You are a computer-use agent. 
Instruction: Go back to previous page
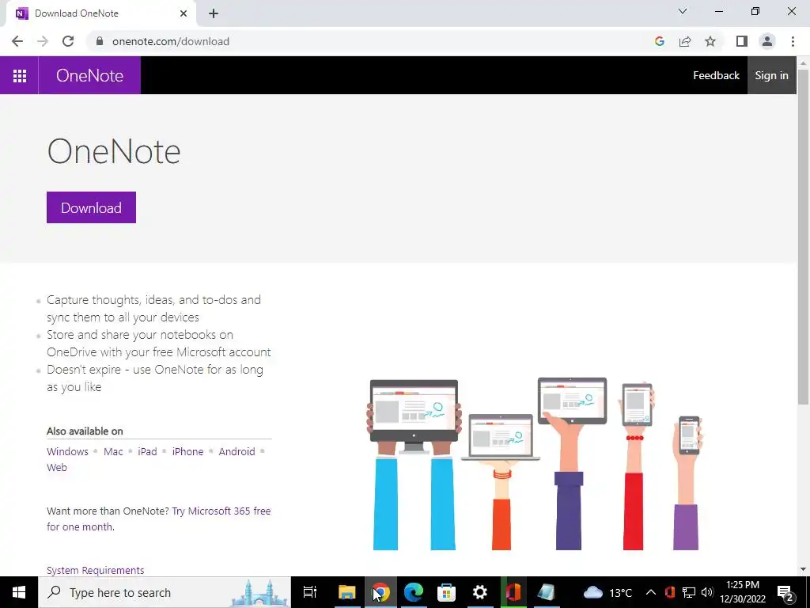(17, 41)
